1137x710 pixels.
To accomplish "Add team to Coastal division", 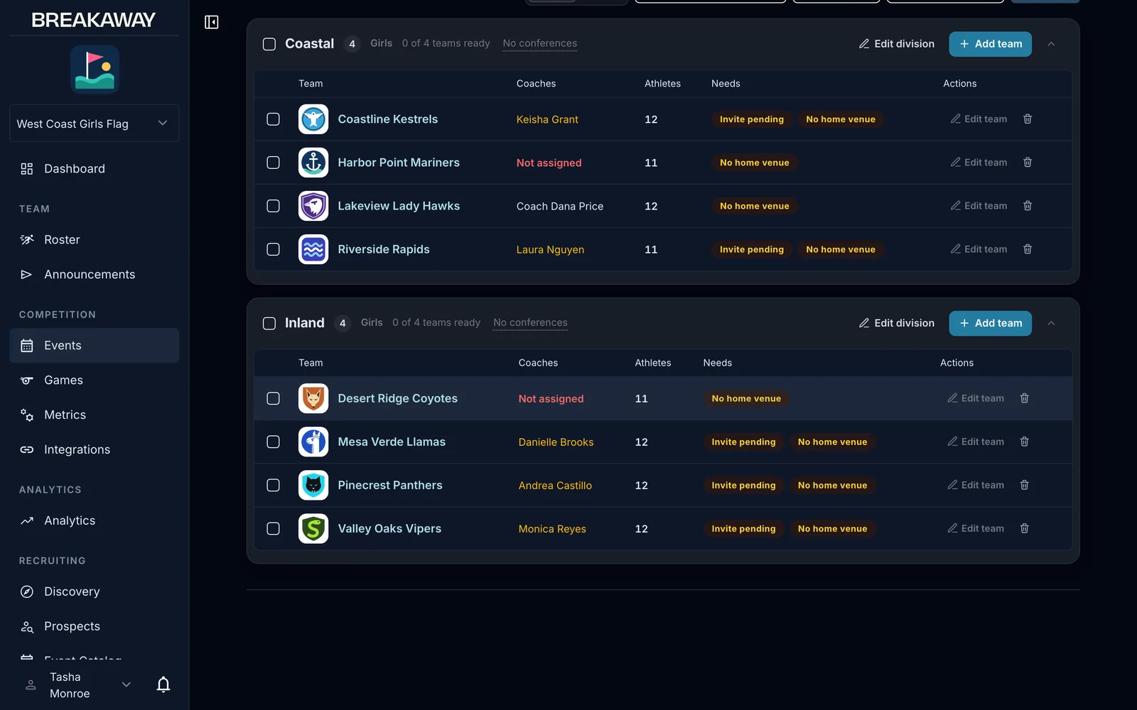I will 990,44.
